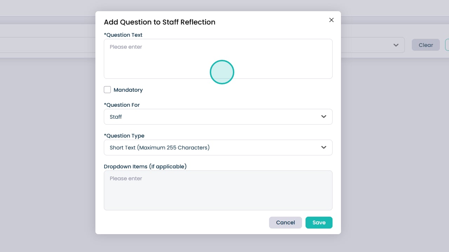Open the Short Text question type dropdown

(x=217, y=148)
